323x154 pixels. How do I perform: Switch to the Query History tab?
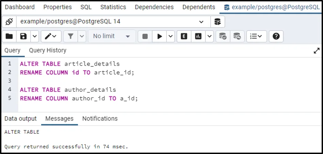click(48, 50)
